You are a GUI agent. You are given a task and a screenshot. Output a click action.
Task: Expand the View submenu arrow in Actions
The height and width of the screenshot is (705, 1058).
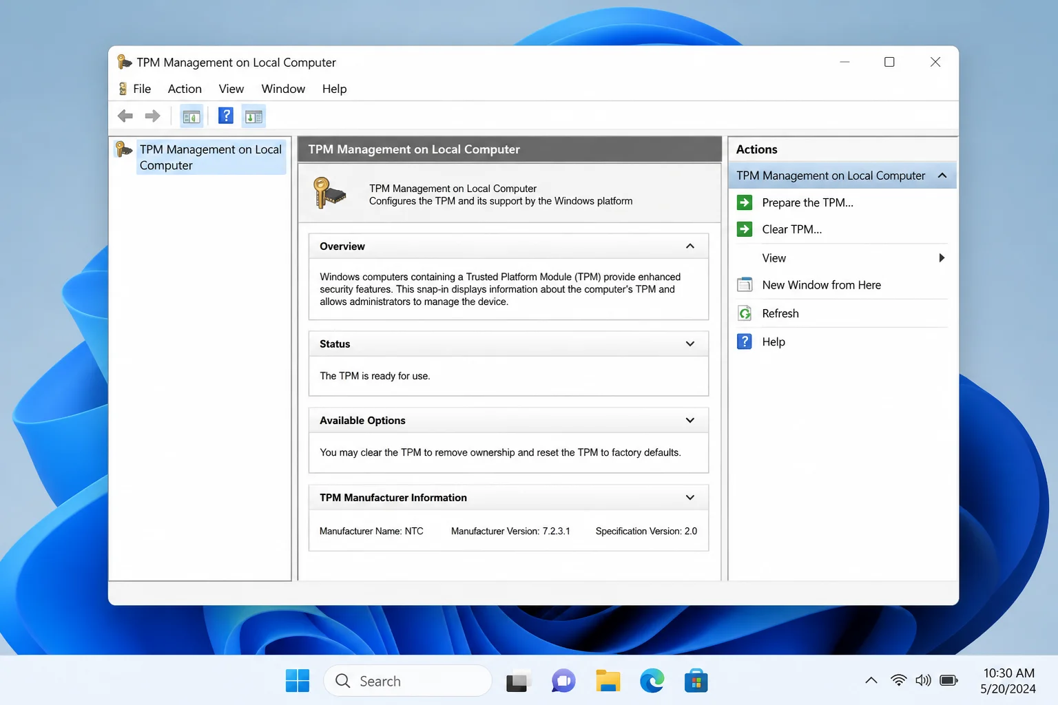coord(942,258)
